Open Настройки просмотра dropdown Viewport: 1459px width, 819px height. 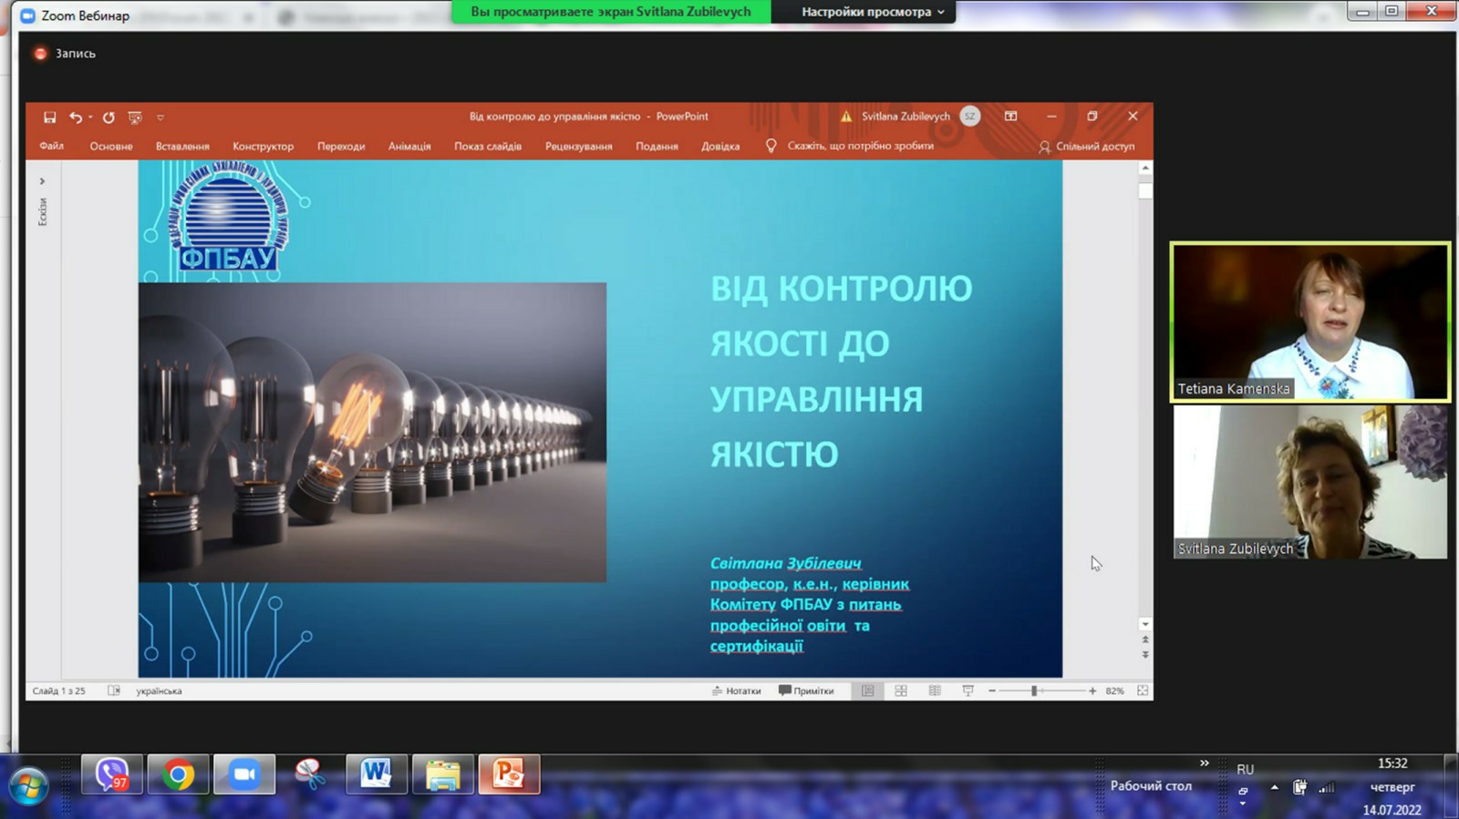click(873, 12)
